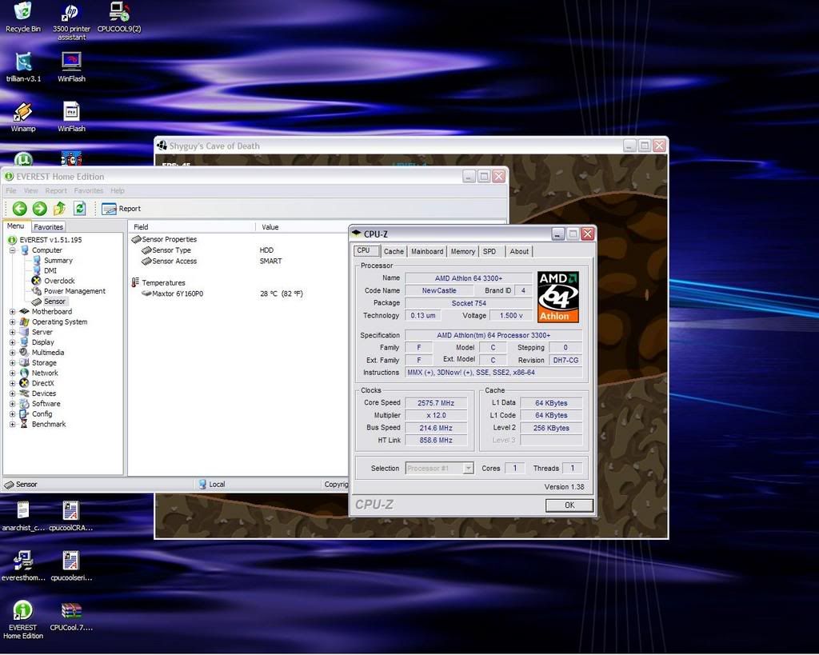Switch to the Mainboard tab in CPU-Z

(x=426, y=251)
